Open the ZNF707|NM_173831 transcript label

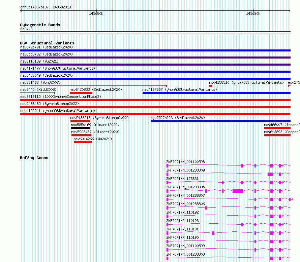click(182, 179)
